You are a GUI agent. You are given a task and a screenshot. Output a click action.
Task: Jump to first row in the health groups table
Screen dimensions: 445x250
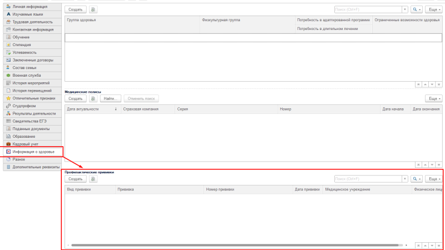pyautogui.click(x=418, y=84)
